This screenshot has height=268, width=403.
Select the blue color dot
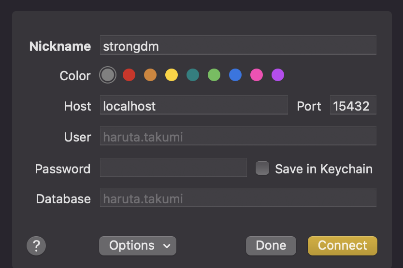(235, 75)
